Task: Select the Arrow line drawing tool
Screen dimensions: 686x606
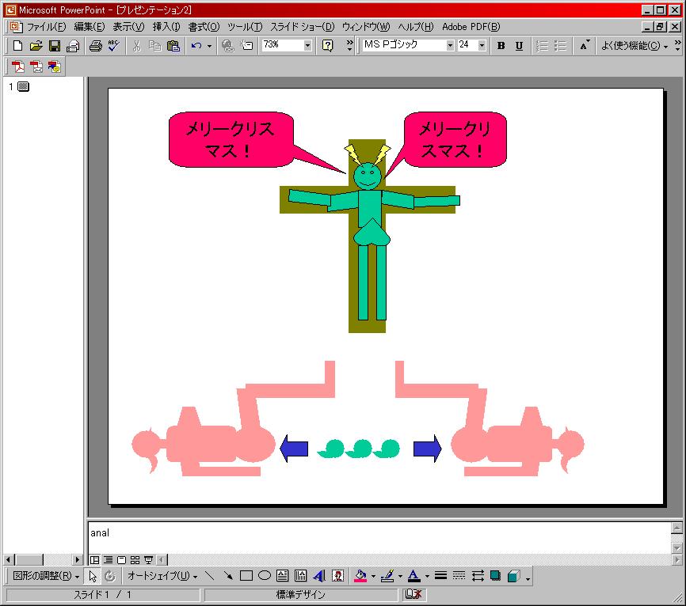Action: pos(228,576)
